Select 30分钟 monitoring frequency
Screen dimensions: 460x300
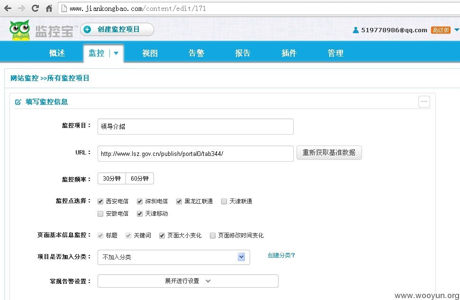pos(111,179)
